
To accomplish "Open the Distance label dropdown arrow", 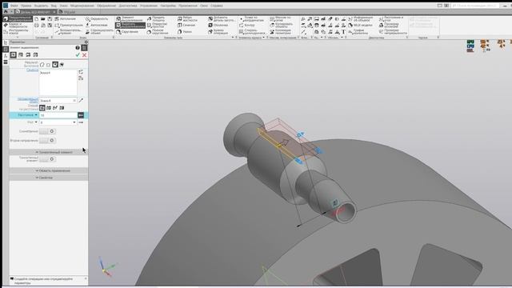I will [x=36, y=115].
